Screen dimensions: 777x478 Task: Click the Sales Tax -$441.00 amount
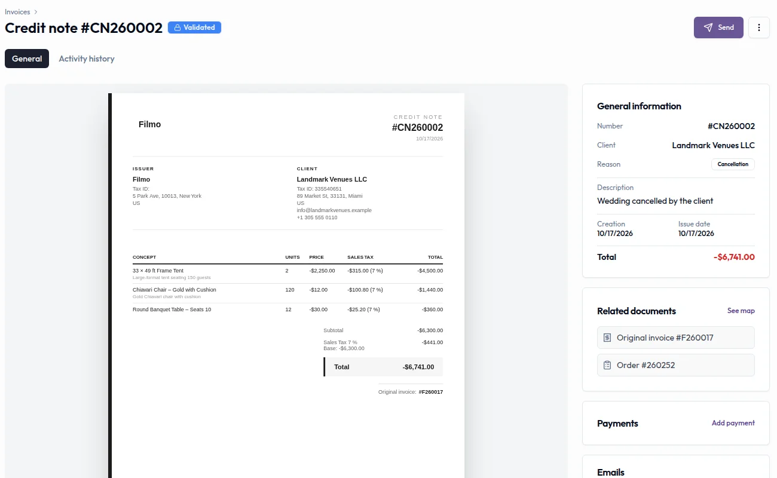[432, 342]
